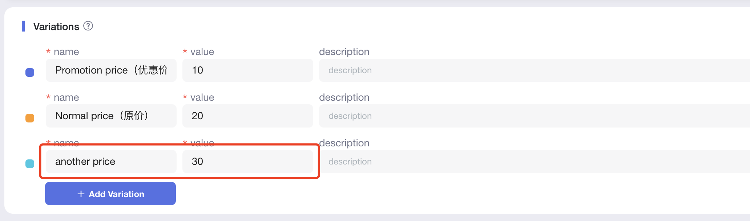Image resolution: width=750 pixels, height=221 pixels.
Task: Click the name label above Promotion price
Action: [x=66, y=52]
